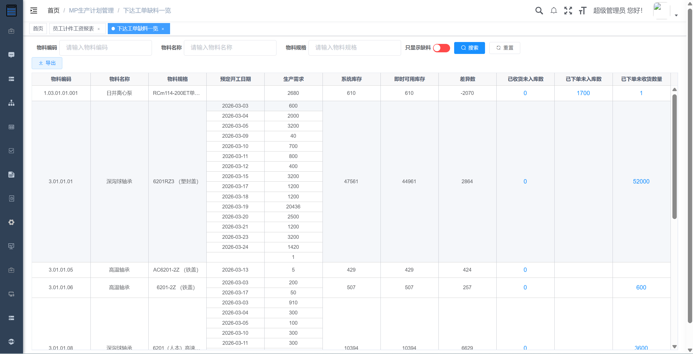The height and width of the screenshot is (354, 693).
Task: Toggle the 只显示缺料 switch
Action: coord(441,48)
